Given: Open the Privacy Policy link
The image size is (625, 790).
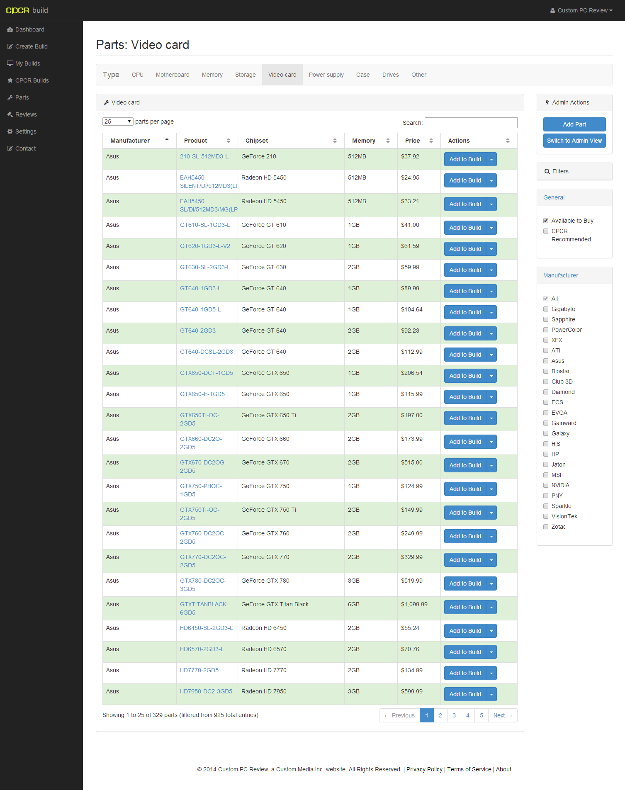Looking at the screenshot, I should 424,769.
